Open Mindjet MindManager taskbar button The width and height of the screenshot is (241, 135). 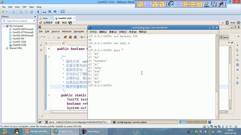tap(37, 132)
